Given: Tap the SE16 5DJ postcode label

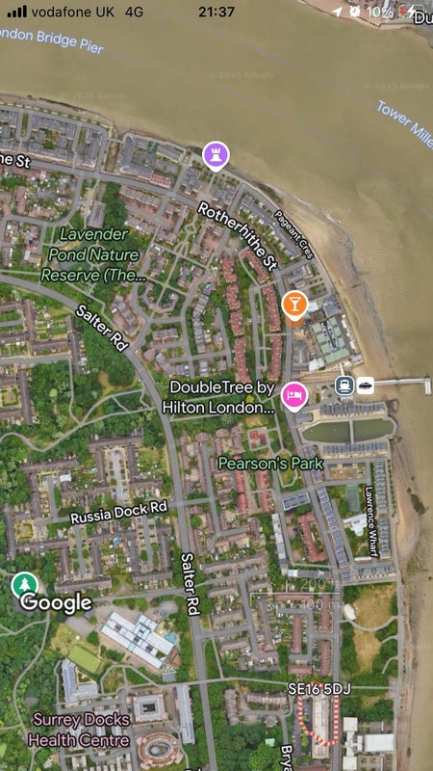Looking at the screenshot, I should click(x=319, y=689).
